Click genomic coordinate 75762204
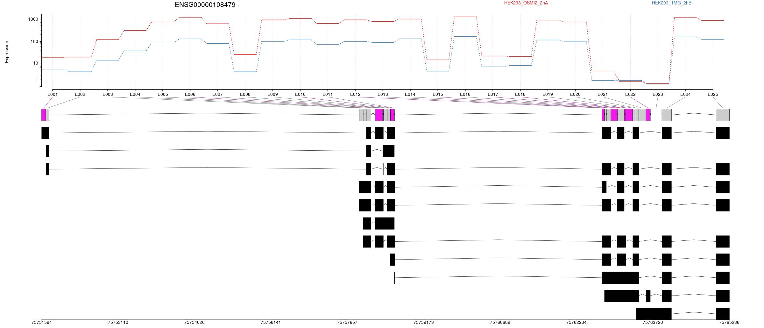This screenshot has height=328, width=764. pyautogui.click(x=577, y=322)
